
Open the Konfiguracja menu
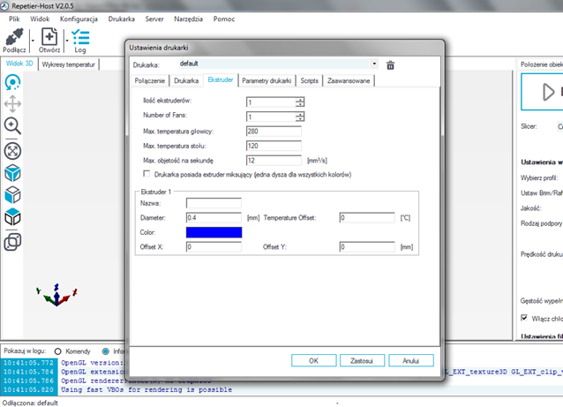[x=79, y=19]
